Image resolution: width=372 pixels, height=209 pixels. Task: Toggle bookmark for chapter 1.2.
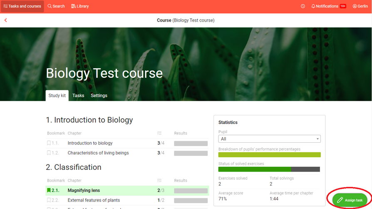[49, 153]
